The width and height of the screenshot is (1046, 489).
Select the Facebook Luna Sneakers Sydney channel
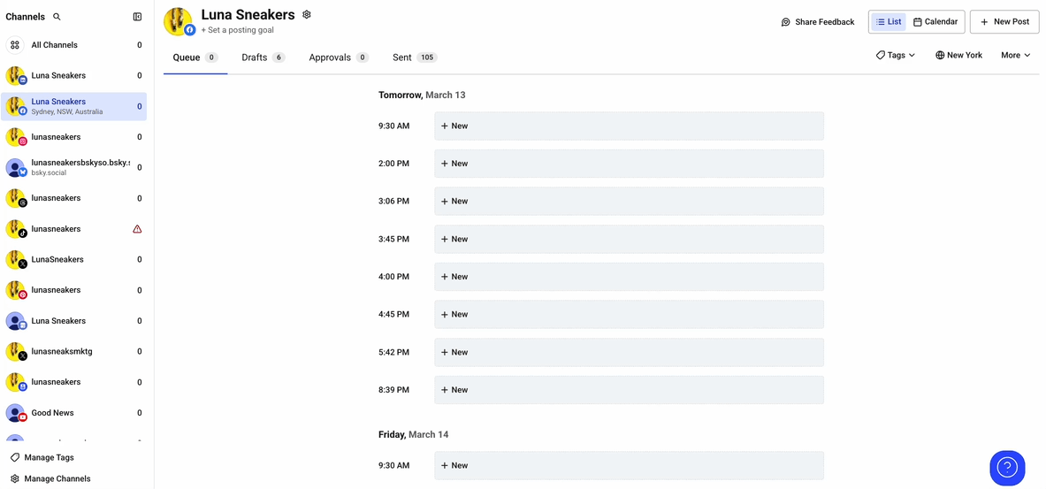point(73,107)
